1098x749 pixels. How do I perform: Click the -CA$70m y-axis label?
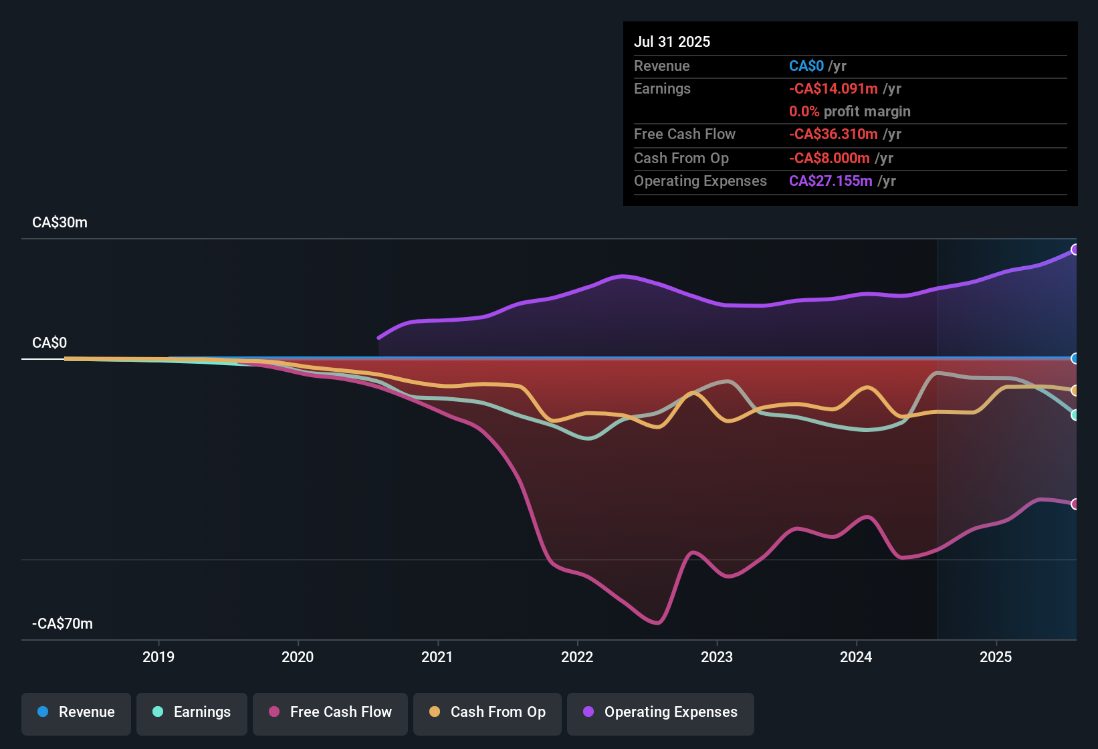[63, 624]
